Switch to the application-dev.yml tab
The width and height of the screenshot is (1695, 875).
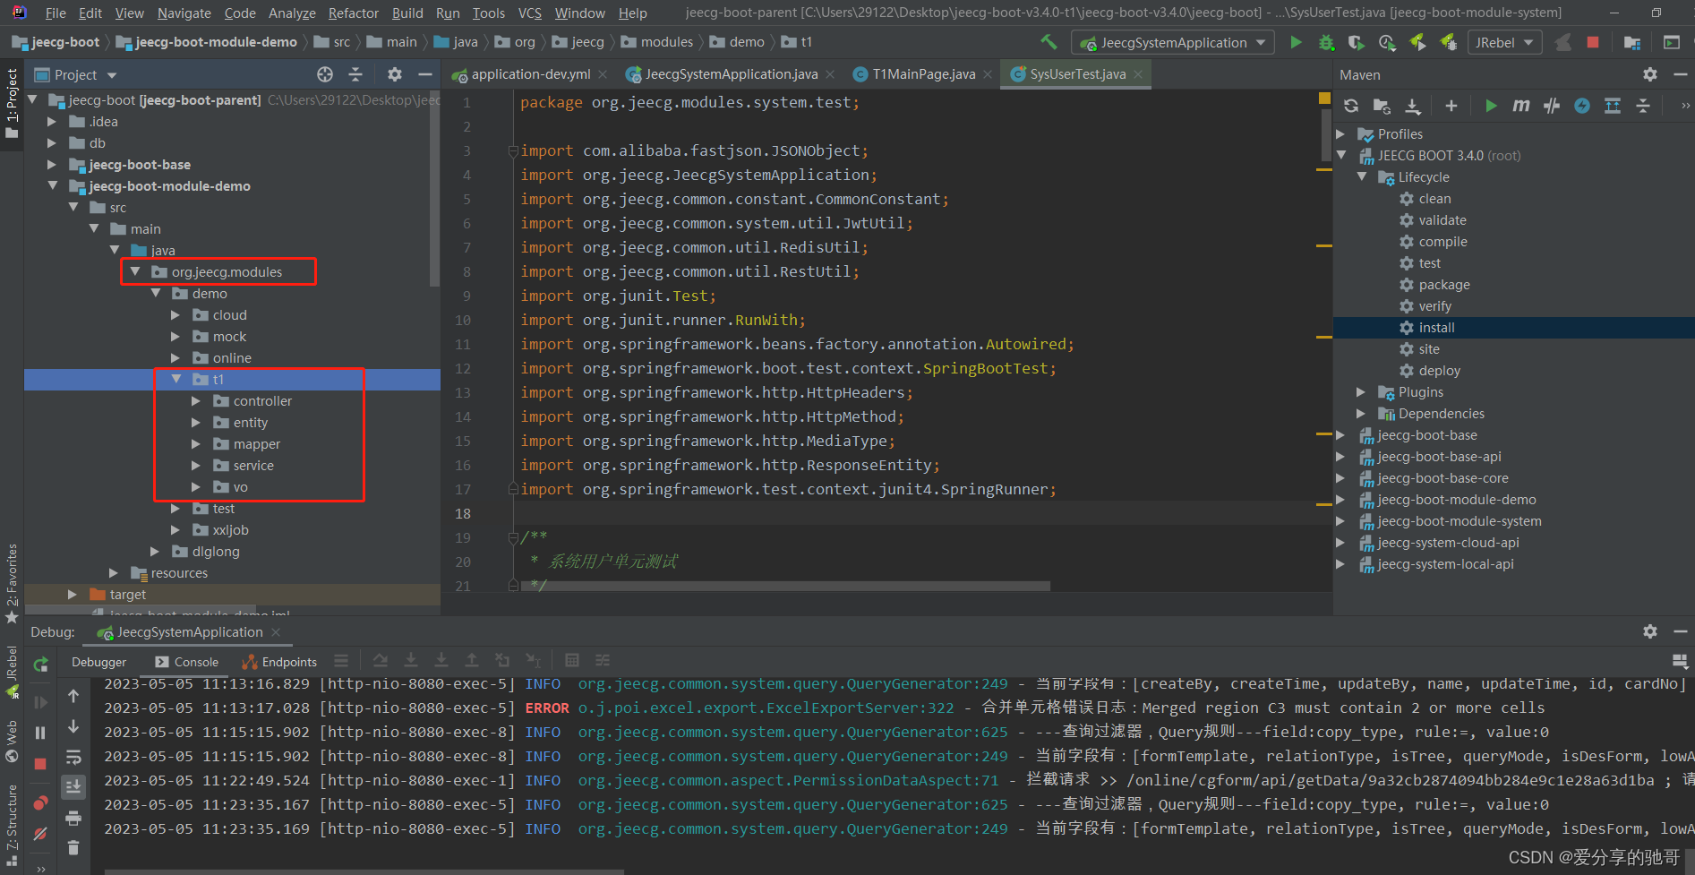coord(530,74)
